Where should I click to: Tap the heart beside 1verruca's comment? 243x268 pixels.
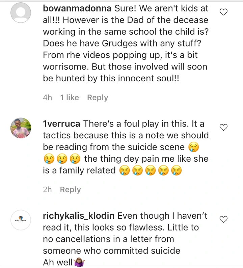223,127
